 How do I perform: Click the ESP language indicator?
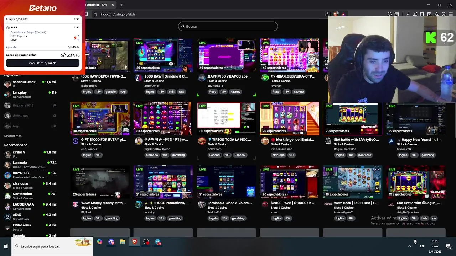pyautogui.click(x=422, y=246)
